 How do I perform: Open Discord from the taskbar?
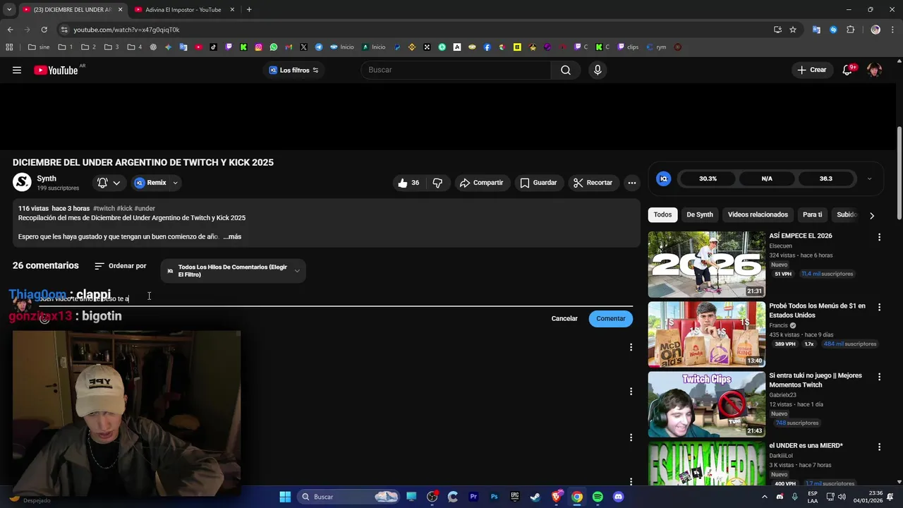619,497
